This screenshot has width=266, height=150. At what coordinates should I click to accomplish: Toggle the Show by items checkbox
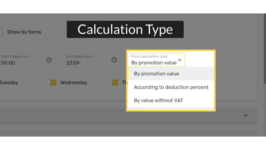click(1, 32)
